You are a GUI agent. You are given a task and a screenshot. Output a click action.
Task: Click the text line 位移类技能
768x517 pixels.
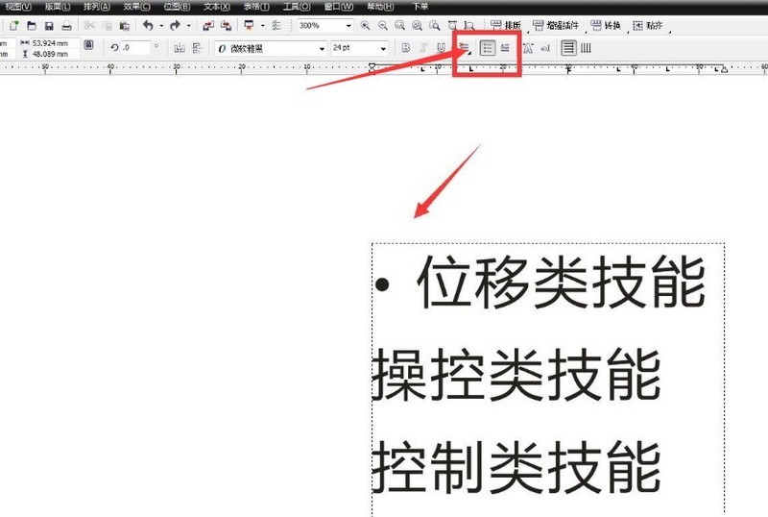coord(561,283)
